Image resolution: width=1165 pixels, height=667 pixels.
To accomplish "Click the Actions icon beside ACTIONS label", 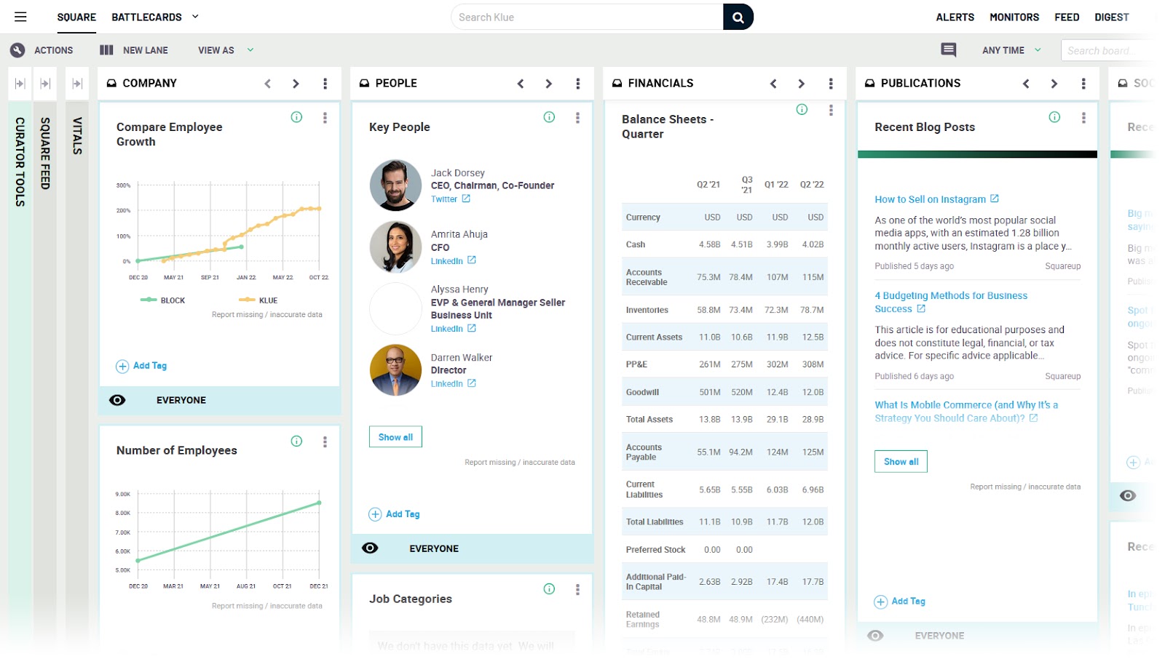I will point(17,49).
